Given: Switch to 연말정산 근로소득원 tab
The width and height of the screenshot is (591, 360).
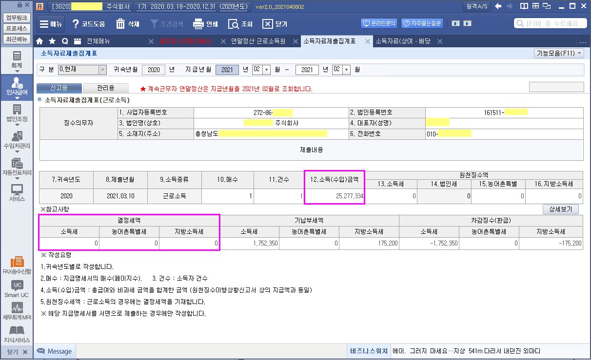Looking at the screenshot, I should tap(258, 41).
